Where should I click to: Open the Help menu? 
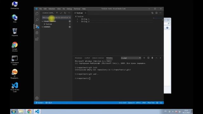[x=84, y=9]
